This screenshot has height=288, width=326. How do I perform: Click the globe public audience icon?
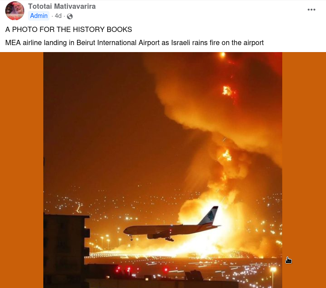[70, 16]
